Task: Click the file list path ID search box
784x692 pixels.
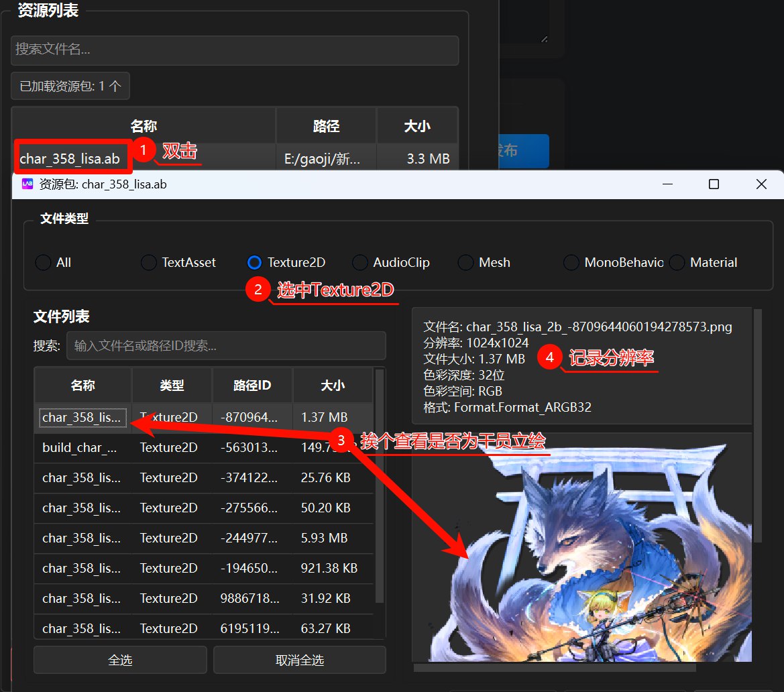Action: click(x=226, y=346)
